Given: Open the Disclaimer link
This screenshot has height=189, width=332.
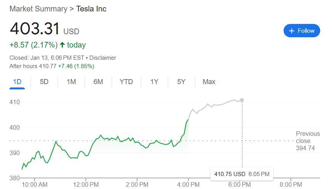Looking at the screenshot, I should pos(103,58).
